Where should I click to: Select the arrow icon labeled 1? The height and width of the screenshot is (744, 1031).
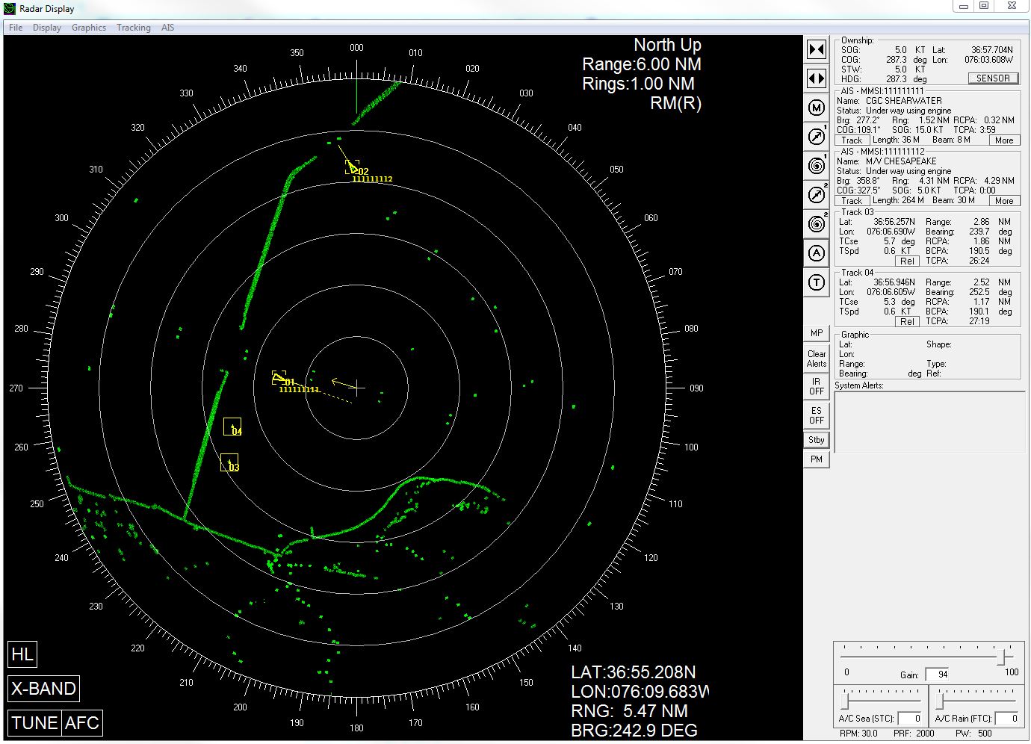[x=817, y=137]
